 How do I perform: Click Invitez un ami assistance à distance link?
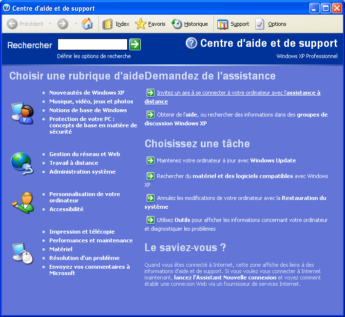(x=238, y=93)
